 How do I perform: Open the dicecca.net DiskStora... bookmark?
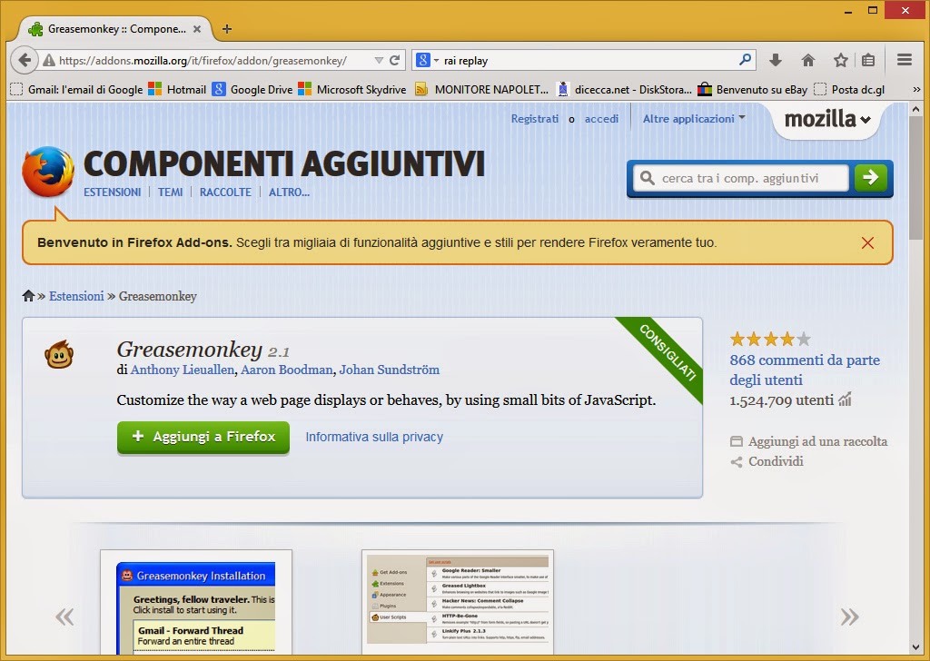tap(624, 90)
